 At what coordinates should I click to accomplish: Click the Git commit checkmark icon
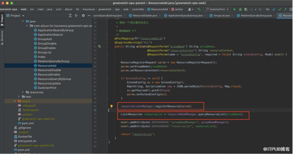pos(280,9)
